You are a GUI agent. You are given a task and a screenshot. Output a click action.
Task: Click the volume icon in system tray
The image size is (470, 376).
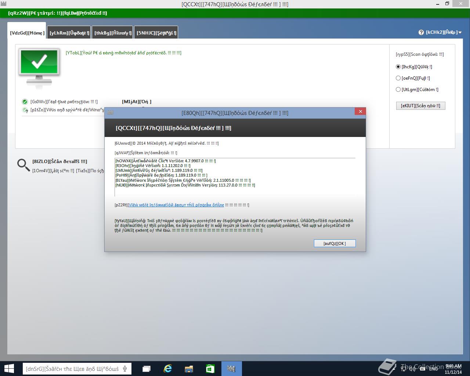coord(412,369)
